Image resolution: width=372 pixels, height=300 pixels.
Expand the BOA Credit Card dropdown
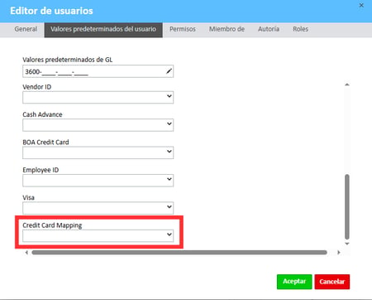point(98,152)
